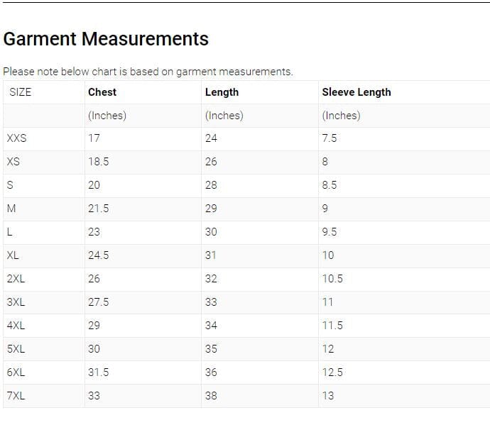The height and width of the screenshot is (442, 490).
Task: Click the 7XL size row label
Action: coord(16,396)
